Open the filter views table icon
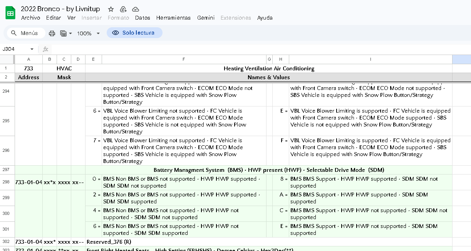The image size is (471, 251). coord(64,33)
